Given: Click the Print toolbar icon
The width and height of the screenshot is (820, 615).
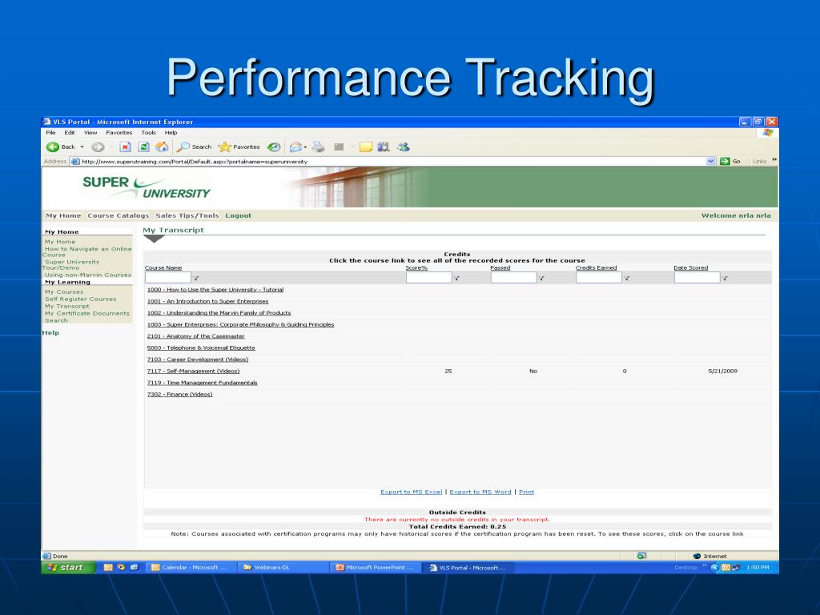Looking at the screenshot, I should (x=318, y=147).
